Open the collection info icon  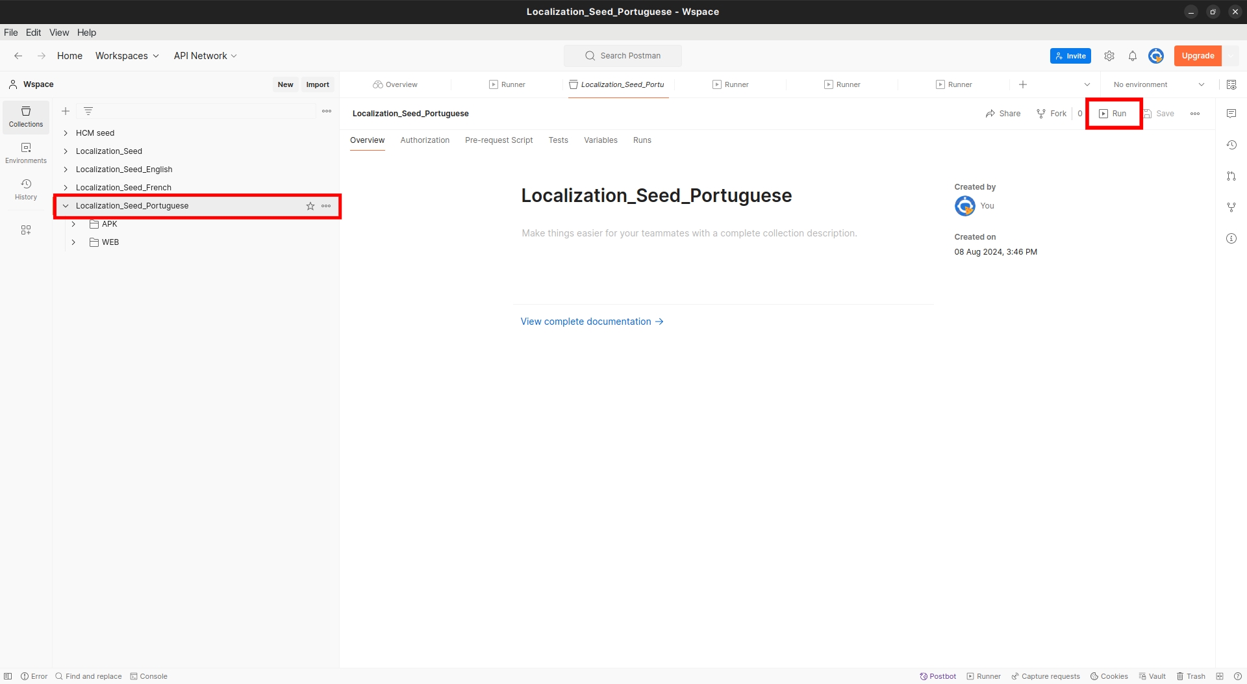click(x=1231, y=238)
